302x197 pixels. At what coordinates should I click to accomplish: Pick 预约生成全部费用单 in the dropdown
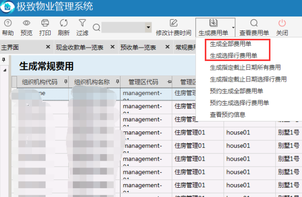(236, 91)
